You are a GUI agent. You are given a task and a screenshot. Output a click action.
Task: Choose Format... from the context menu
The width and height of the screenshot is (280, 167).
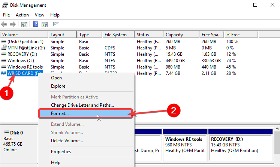(60, 113)
